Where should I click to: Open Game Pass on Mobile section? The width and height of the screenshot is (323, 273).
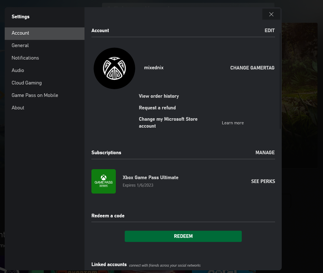(x=45, y=95)
